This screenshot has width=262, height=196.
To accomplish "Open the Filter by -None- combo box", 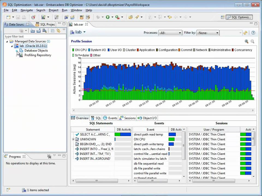I will tap(208, 33).
